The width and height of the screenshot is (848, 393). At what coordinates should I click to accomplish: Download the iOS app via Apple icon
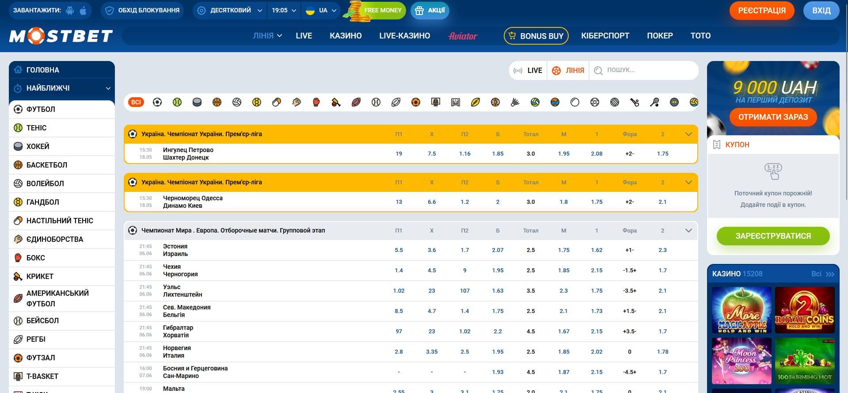pos(83,10)
